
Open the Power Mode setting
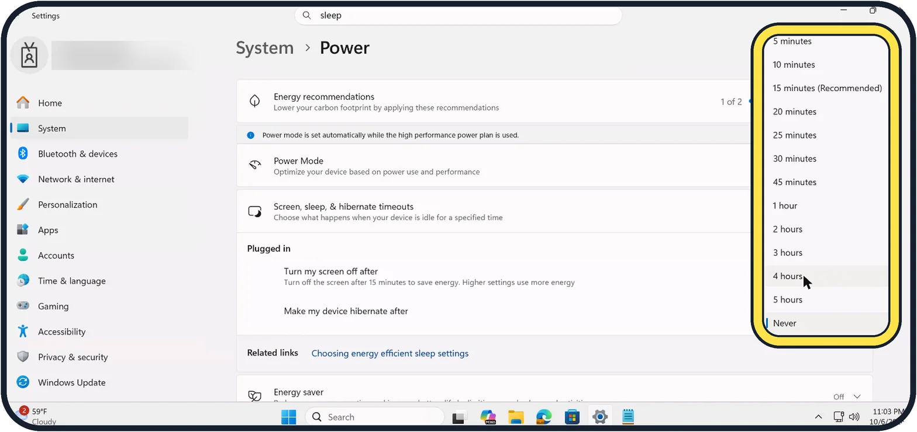tap(494, 166)
